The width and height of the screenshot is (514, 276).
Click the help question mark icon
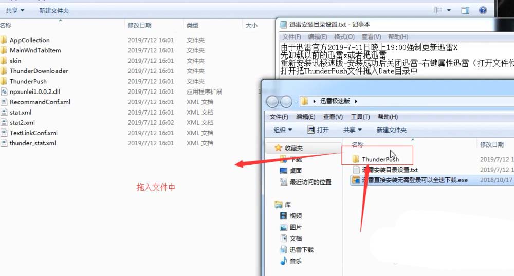coord(483,10)
